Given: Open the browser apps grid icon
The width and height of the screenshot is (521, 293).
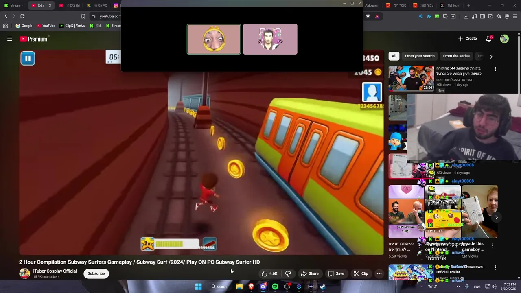Looking at the screenshot, I should [x=5, y=26].
